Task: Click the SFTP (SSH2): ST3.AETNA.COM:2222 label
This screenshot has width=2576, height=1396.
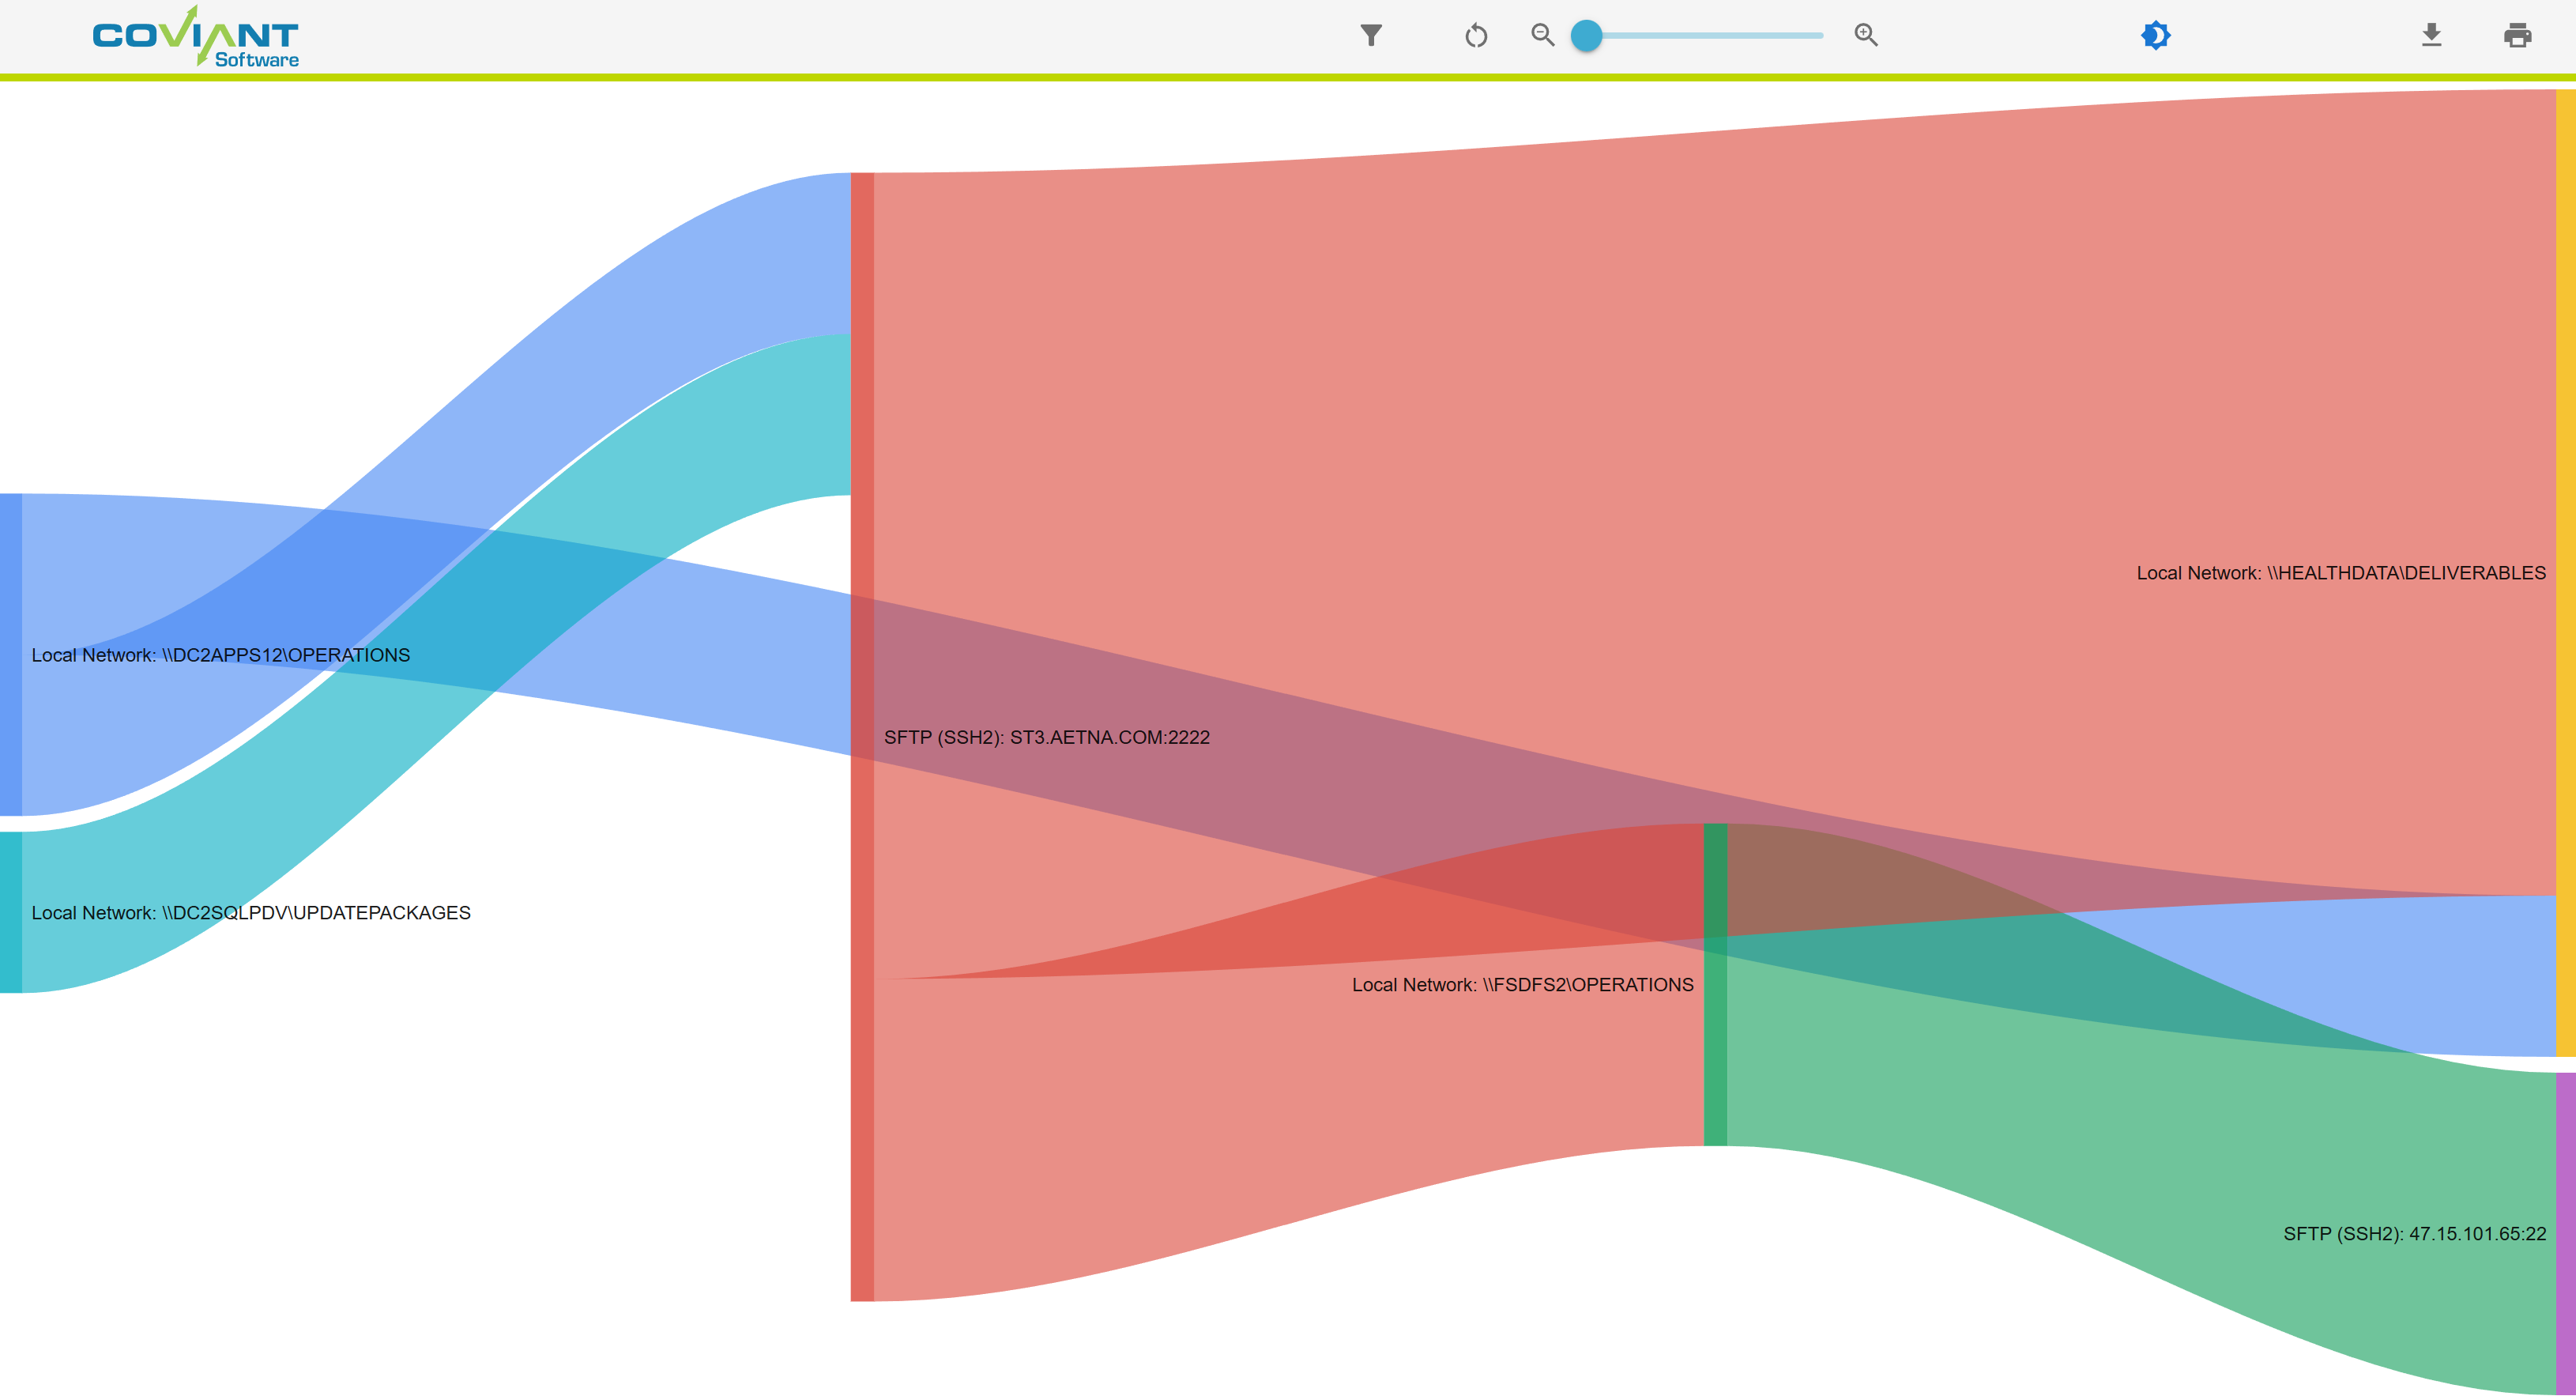Action: (1046, 738)
